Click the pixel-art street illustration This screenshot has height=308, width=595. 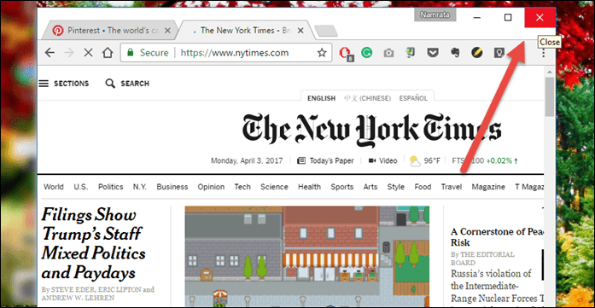307,257
